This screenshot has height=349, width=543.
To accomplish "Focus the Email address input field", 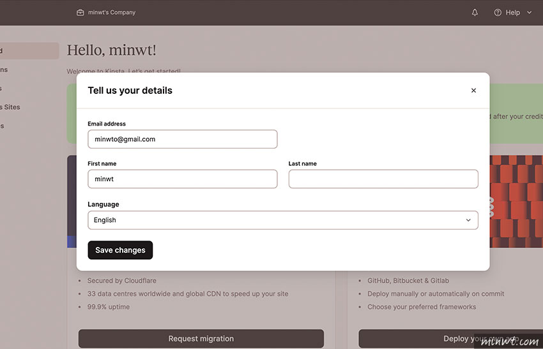I will [183, 139].
